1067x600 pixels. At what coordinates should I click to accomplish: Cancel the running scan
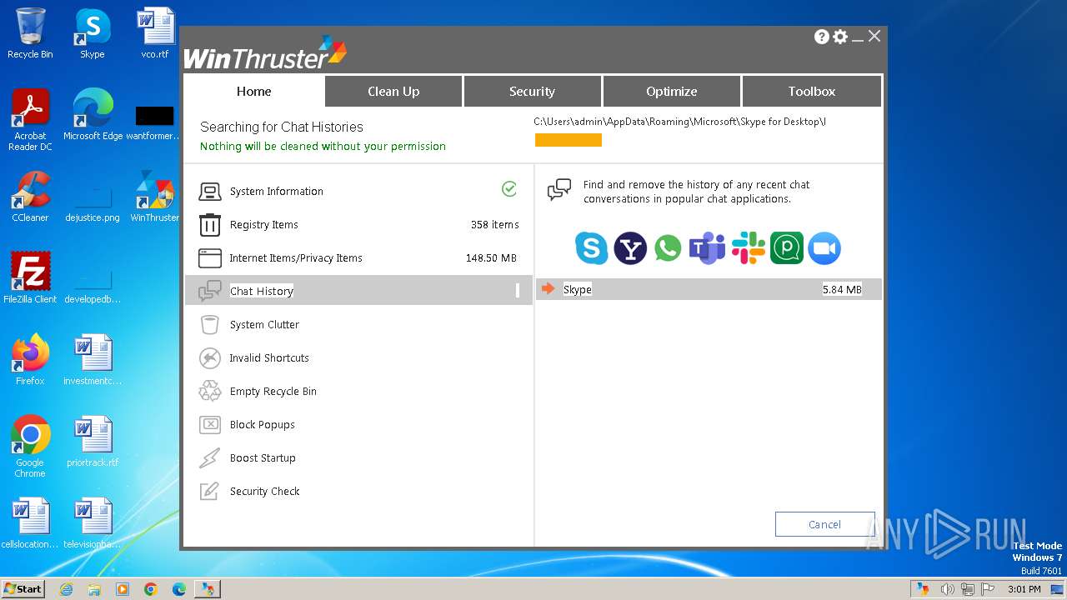click(x=824, y=524)
